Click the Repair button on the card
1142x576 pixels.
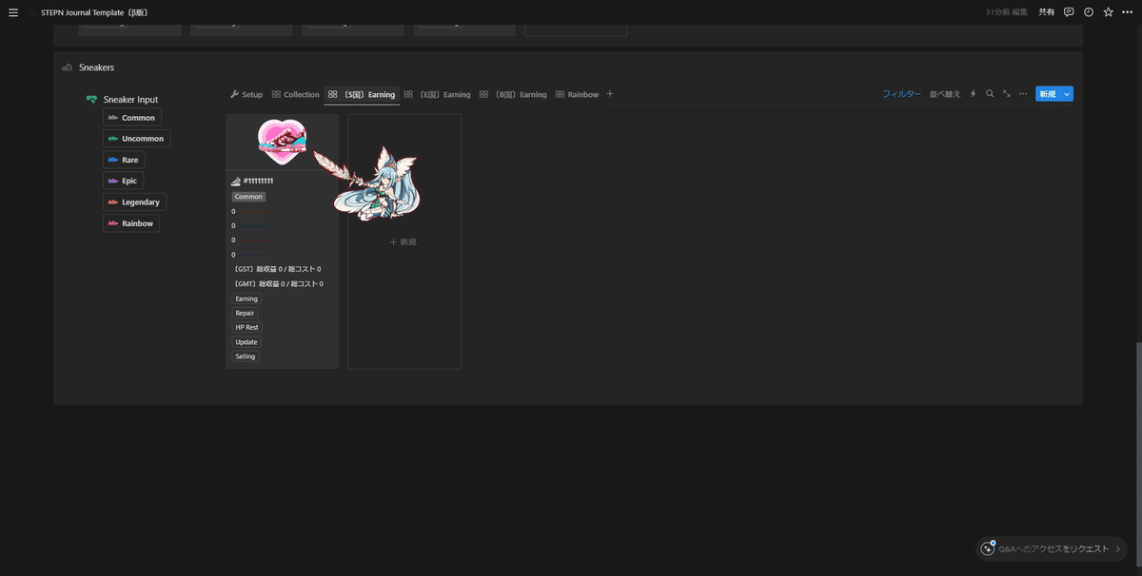[245, 313]
